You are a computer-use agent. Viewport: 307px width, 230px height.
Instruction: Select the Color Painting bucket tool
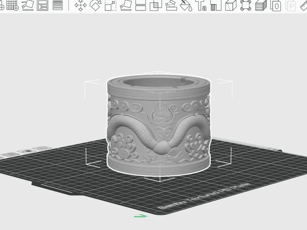[186, 5]
